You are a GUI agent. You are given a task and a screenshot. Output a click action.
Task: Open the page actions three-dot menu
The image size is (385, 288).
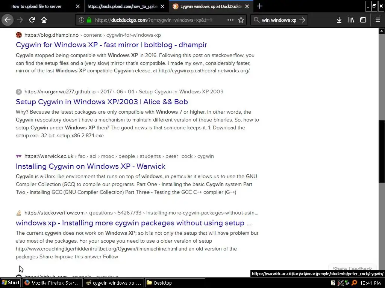(230, 20)
